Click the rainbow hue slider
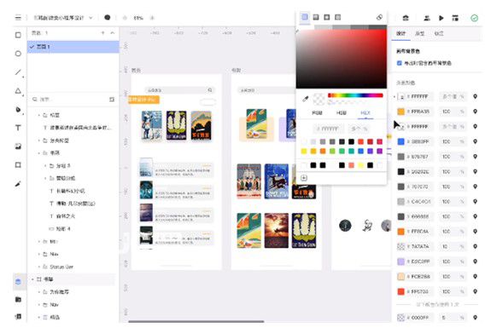Screen dimensions: 491x333 [x=355, y=95]
